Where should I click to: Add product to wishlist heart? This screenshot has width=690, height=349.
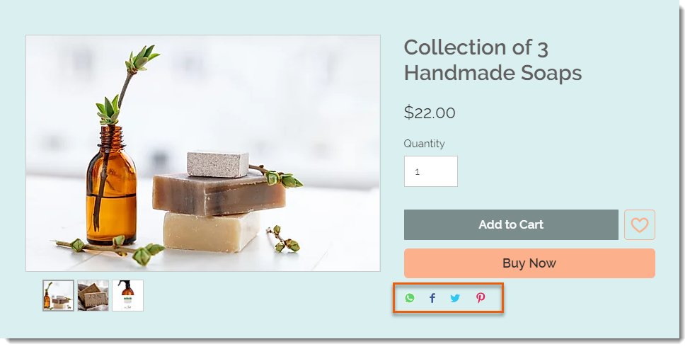click(x=639, y=225)
